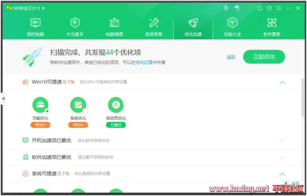Open the 我的电脑 monitor icon
Image resolution: width=307 pixels, height=196 pixels.
(35, 23)
